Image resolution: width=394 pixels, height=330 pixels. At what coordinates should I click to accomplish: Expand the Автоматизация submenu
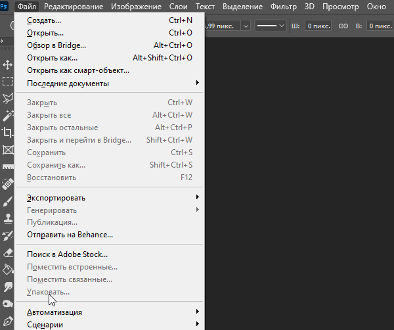110,312
